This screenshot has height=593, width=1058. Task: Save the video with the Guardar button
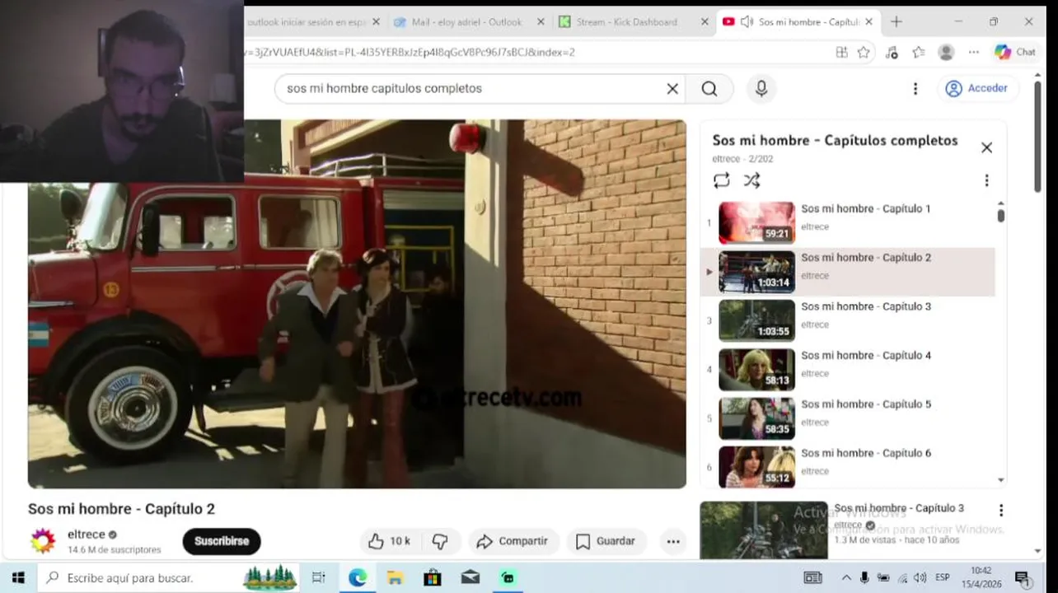[x=606, y=541]
